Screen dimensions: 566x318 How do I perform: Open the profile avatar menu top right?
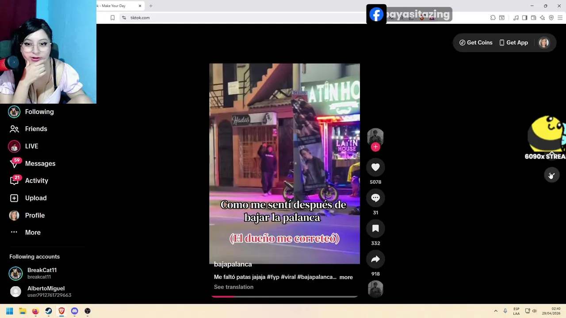coord(544,42)
